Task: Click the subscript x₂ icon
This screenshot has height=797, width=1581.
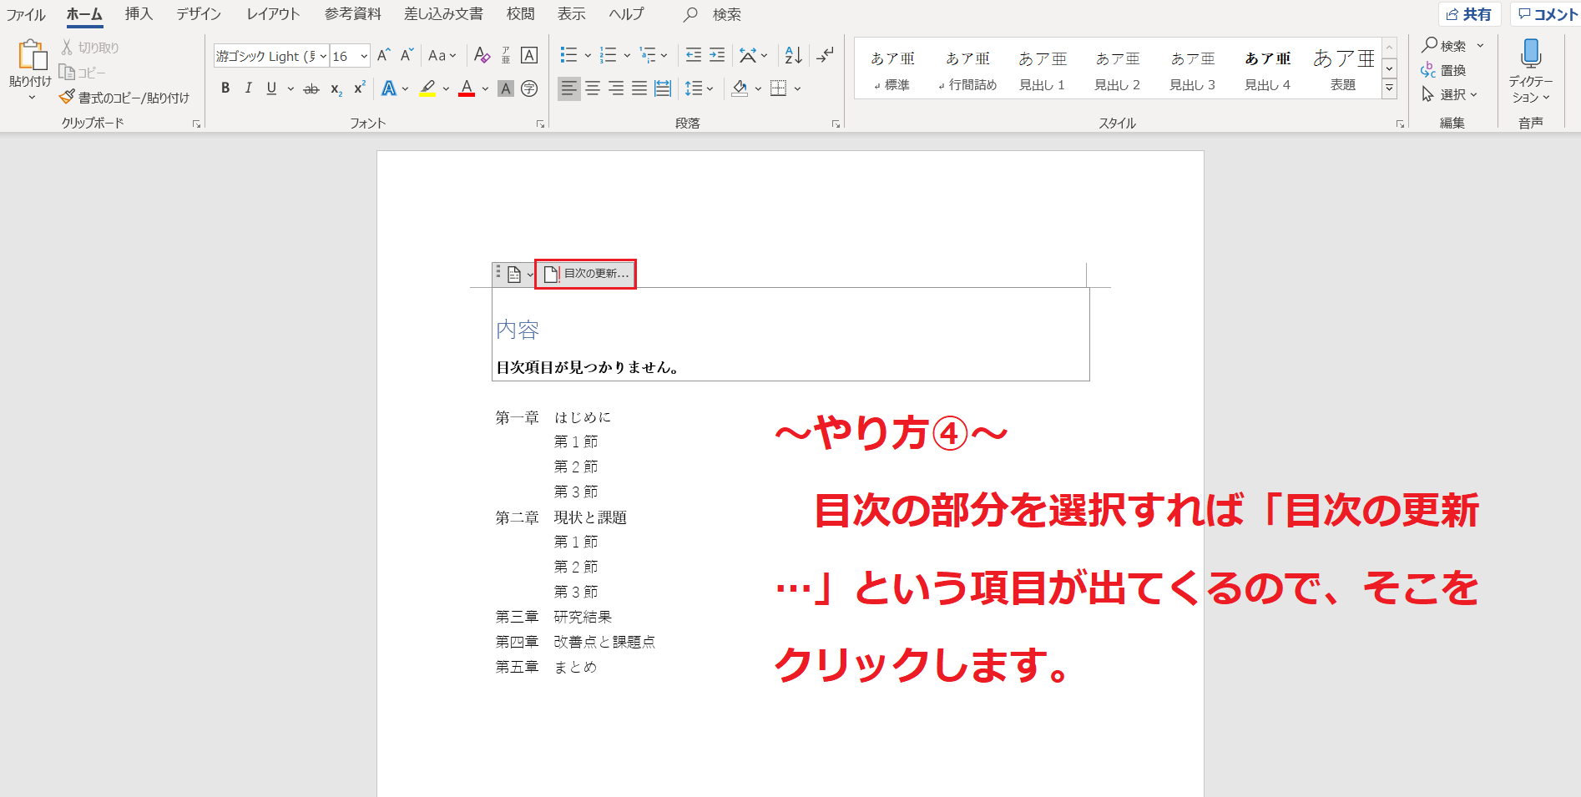Action: (x=336, y=88)
